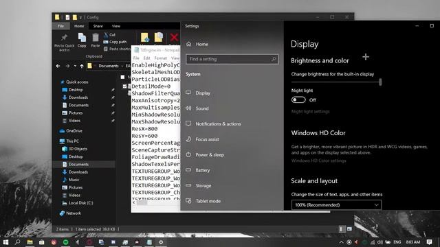Toggle Night light switch
The width and height of the screenshot is (440, 247).
(x=298, y=100)
